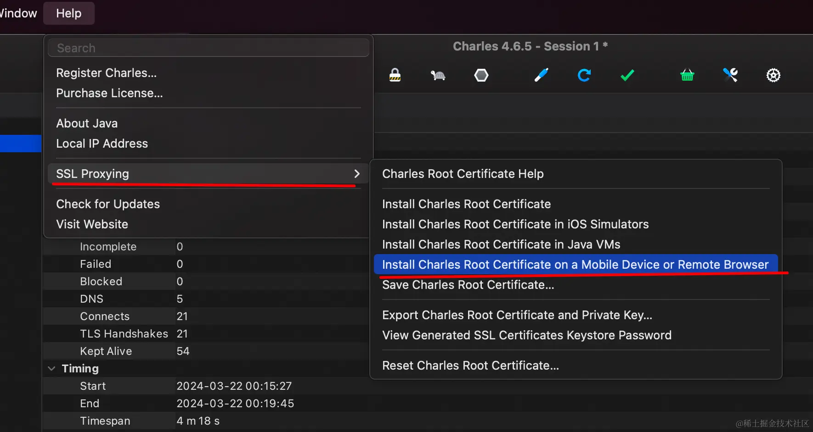This screenshot has width=813, height=432.
Task: Choose Reset Charles Root Certificate...
Action: coord(576,366)
